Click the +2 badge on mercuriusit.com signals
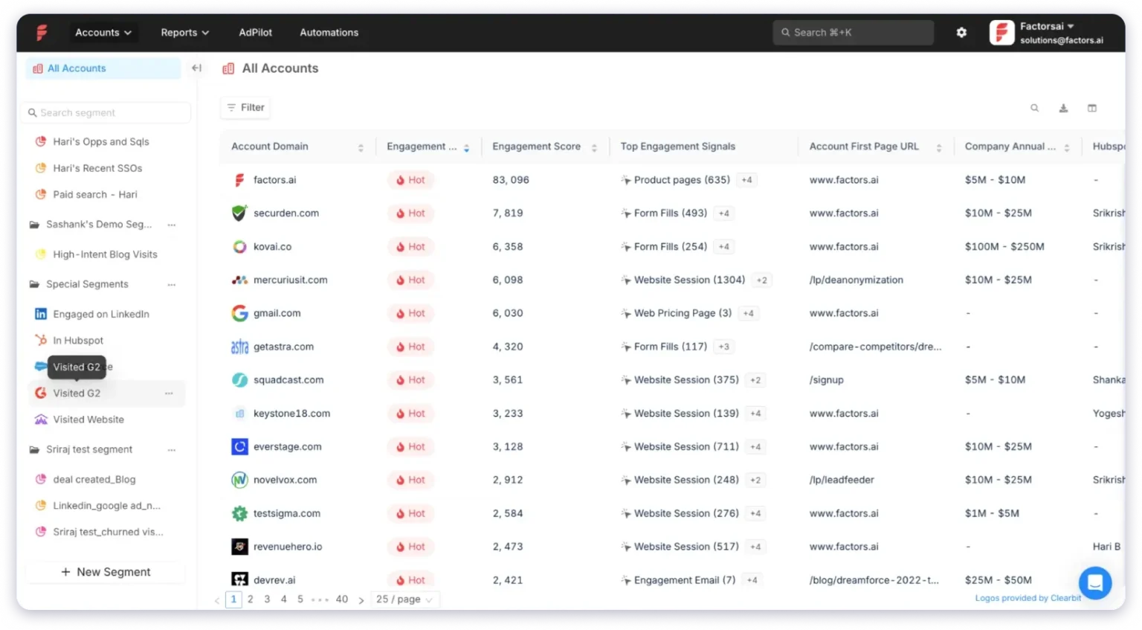The width and height of the screenshot is (1142, 630). point(761,280)
